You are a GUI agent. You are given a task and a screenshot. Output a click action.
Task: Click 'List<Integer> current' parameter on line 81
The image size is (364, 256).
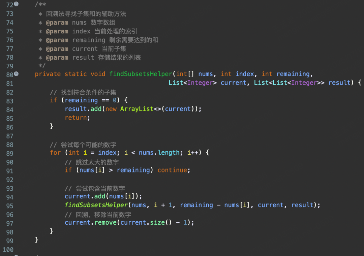[x=207, y=83]
